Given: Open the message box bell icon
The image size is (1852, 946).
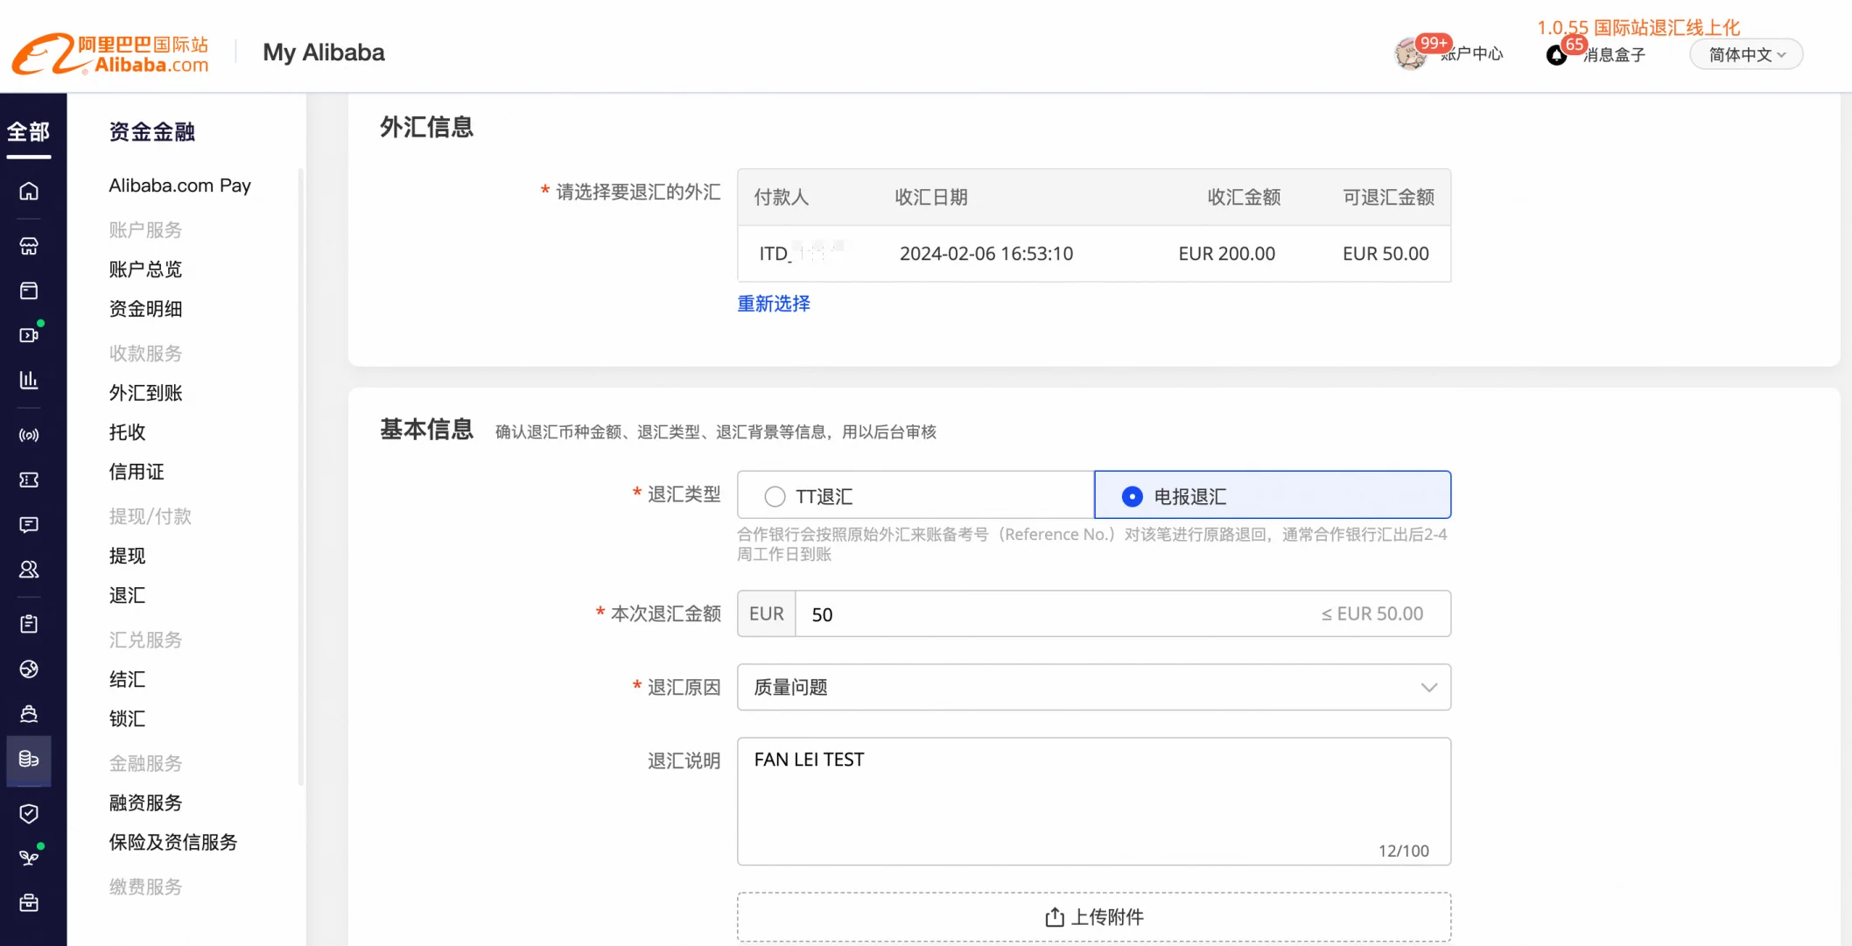Looking at the screenshot, I should pos(1557,55).
